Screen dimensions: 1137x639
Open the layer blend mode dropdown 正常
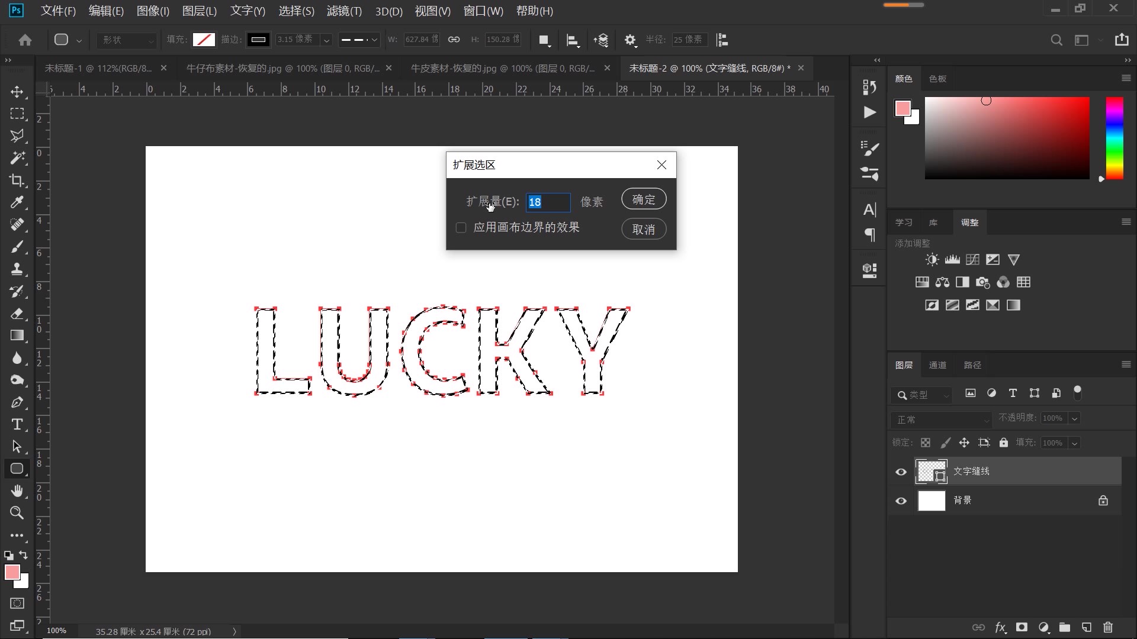click(x=940, y=419)
